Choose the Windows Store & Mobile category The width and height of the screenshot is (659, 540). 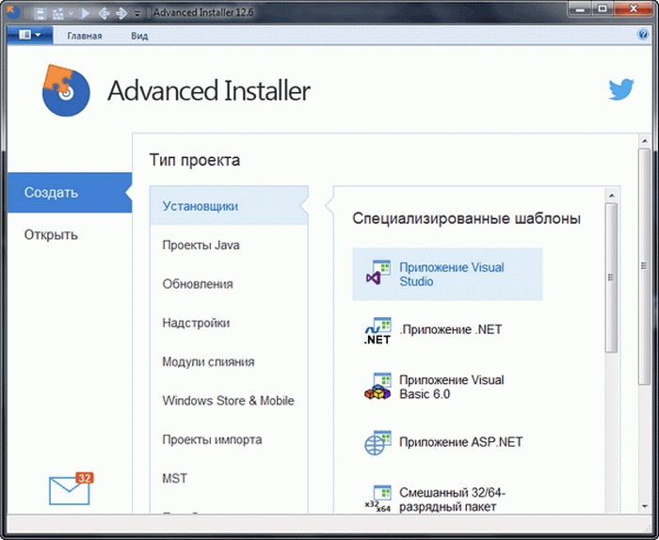tap(228, 401)
